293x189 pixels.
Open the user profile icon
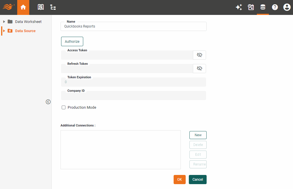pyautogui.click(x=287, y=7)
